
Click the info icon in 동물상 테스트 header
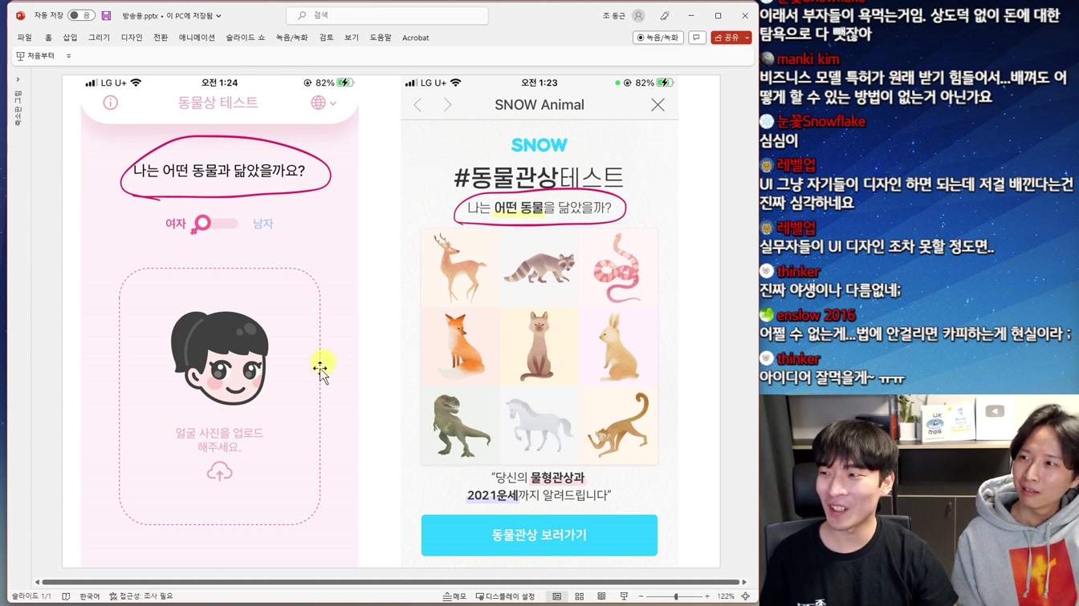coord(110,103)
